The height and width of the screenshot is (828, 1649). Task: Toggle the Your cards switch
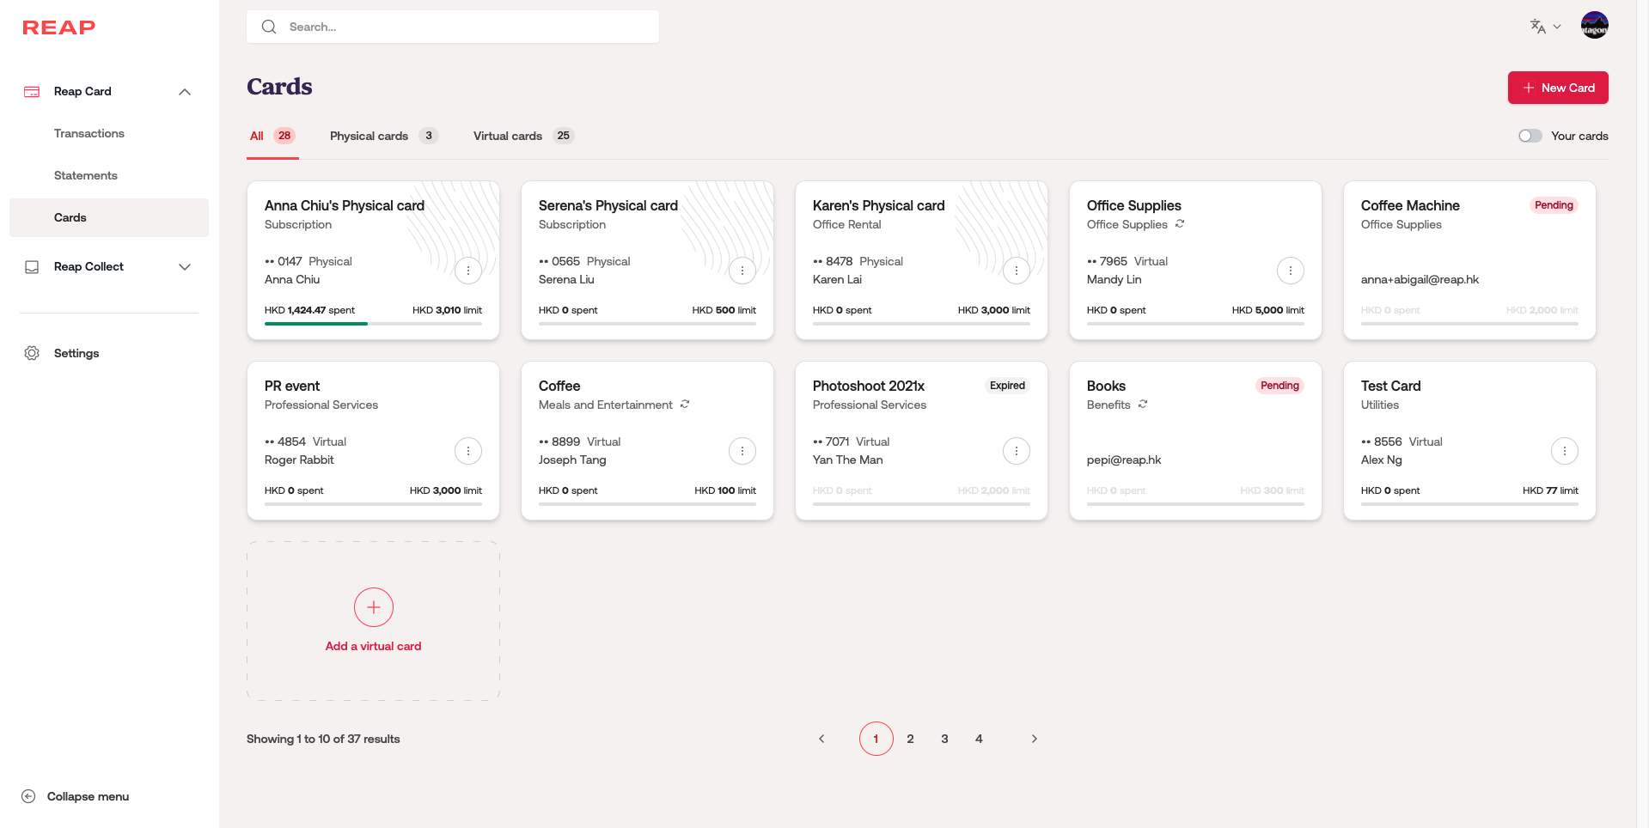(x=1530, y=136)
